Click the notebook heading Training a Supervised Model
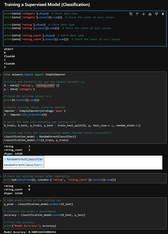This screenshot has width=168, height=234. point(47,5)
